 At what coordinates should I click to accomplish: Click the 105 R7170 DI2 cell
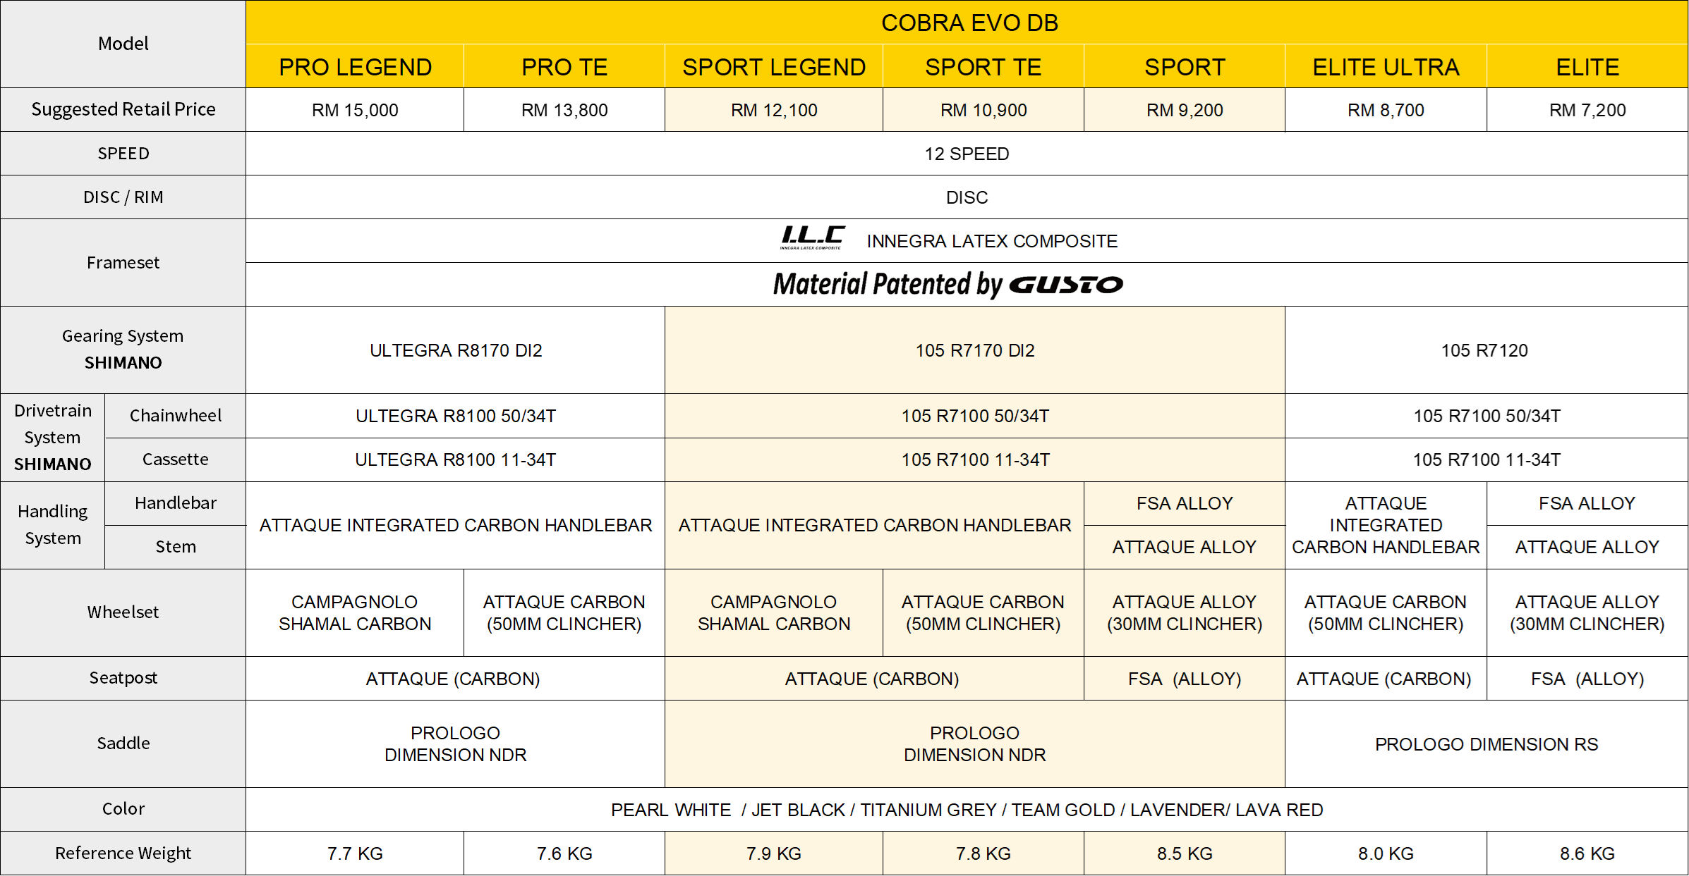974,350
